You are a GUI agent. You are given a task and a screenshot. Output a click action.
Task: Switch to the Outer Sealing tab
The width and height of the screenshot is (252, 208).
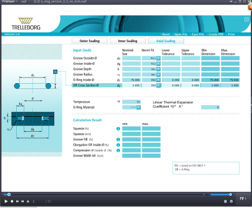coord(90,41)
